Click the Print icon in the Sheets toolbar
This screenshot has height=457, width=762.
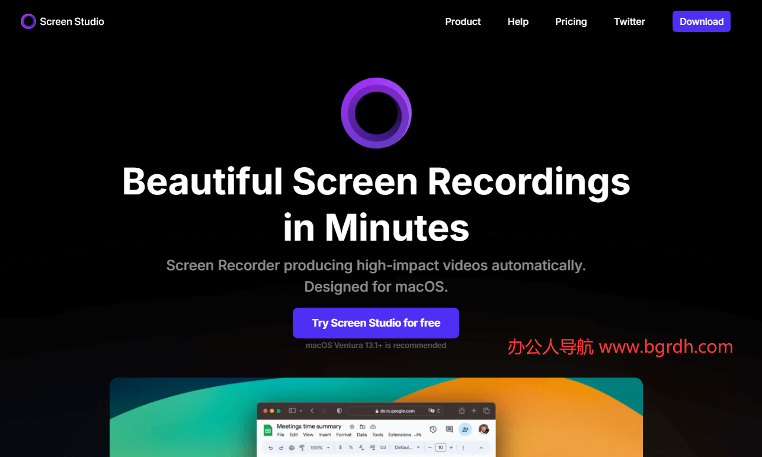pos(291,448)
